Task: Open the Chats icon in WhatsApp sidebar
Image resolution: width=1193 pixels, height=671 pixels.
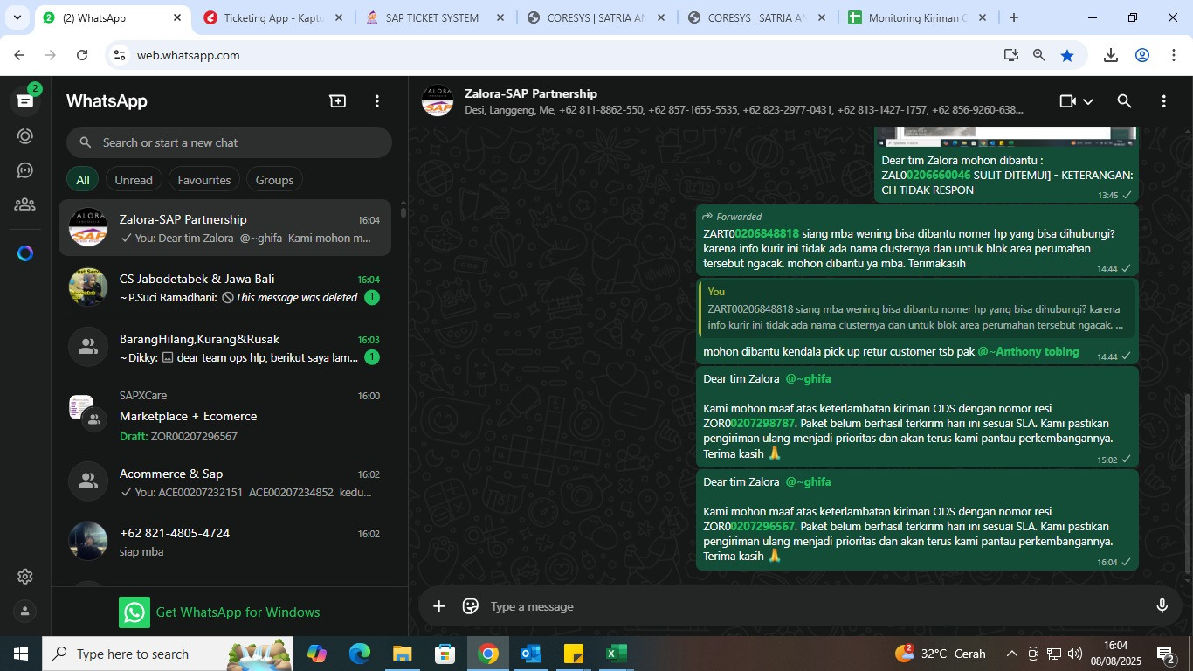Action: [x=24, y=100]
